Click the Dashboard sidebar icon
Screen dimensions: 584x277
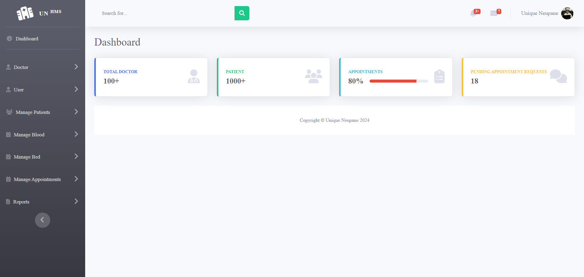[x=9, y=39]
